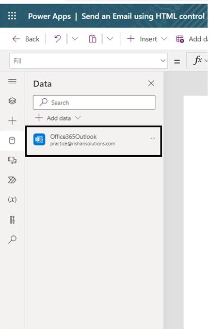Click the Office365Outlook Outlook icon
Screen dimensions: 209x329
click(x=39, y=140)
